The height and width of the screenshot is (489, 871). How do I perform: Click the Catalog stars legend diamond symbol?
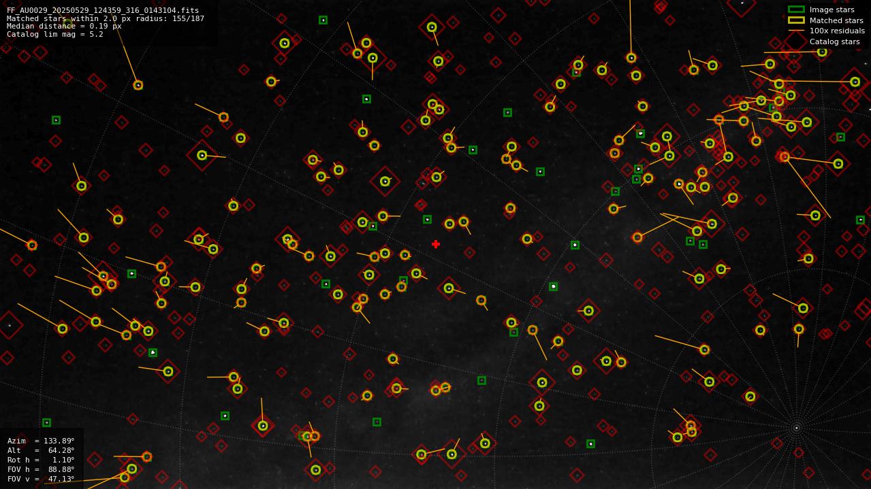point(796,41)
